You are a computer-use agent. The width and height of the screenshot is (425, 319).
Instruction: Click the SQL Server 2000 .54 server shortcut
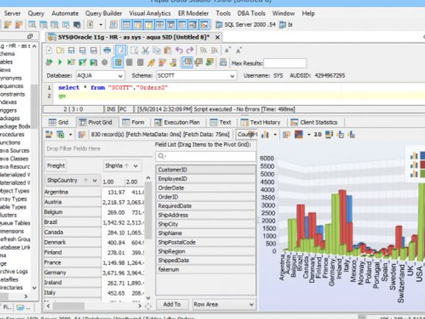tap(246, 25)
